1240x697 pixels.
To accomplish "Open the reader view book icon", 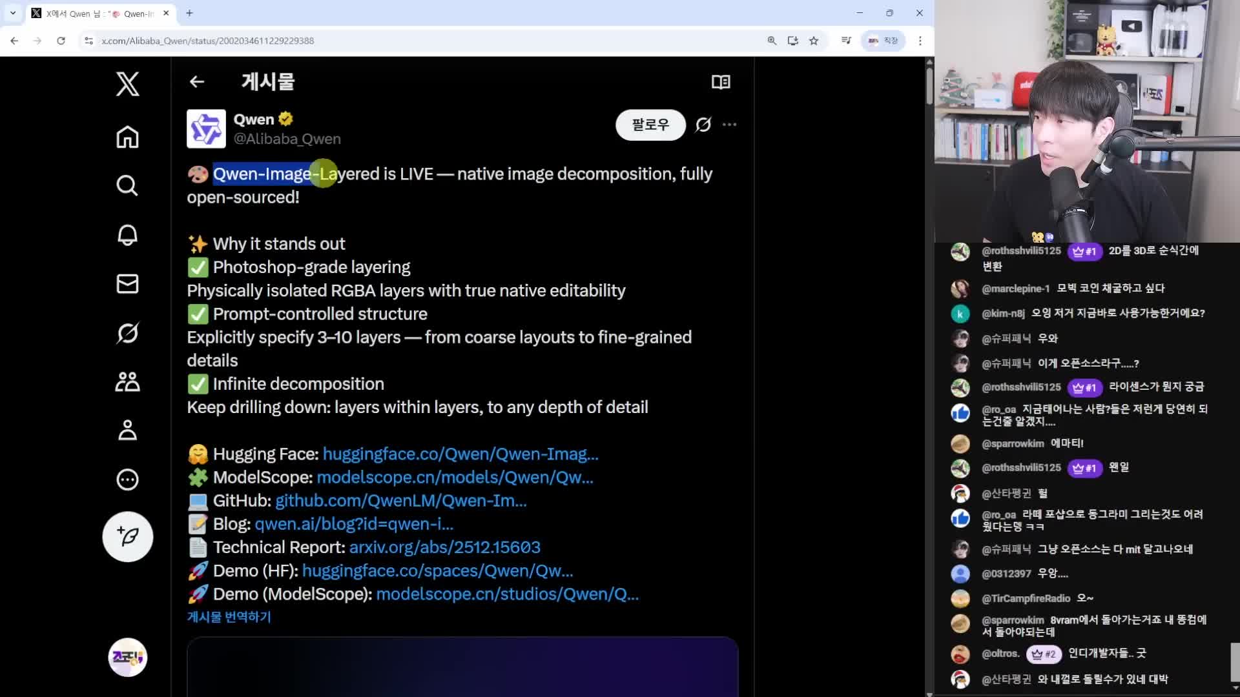I will (x=721, y=82).
